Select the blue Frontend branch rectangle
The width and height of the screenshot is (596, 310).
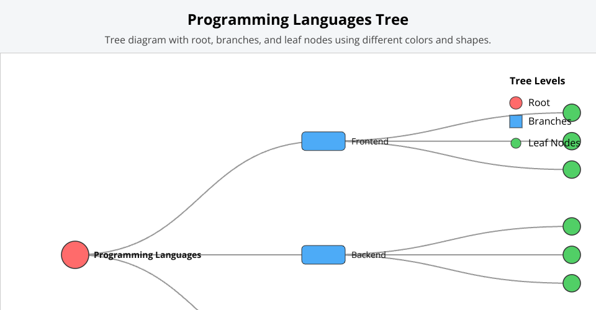point(323,141)
